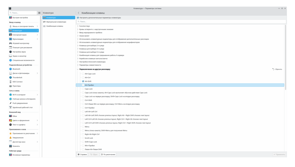Click the Уведомления bell icon
The image size is (295, 167).
tap(11, 138)
